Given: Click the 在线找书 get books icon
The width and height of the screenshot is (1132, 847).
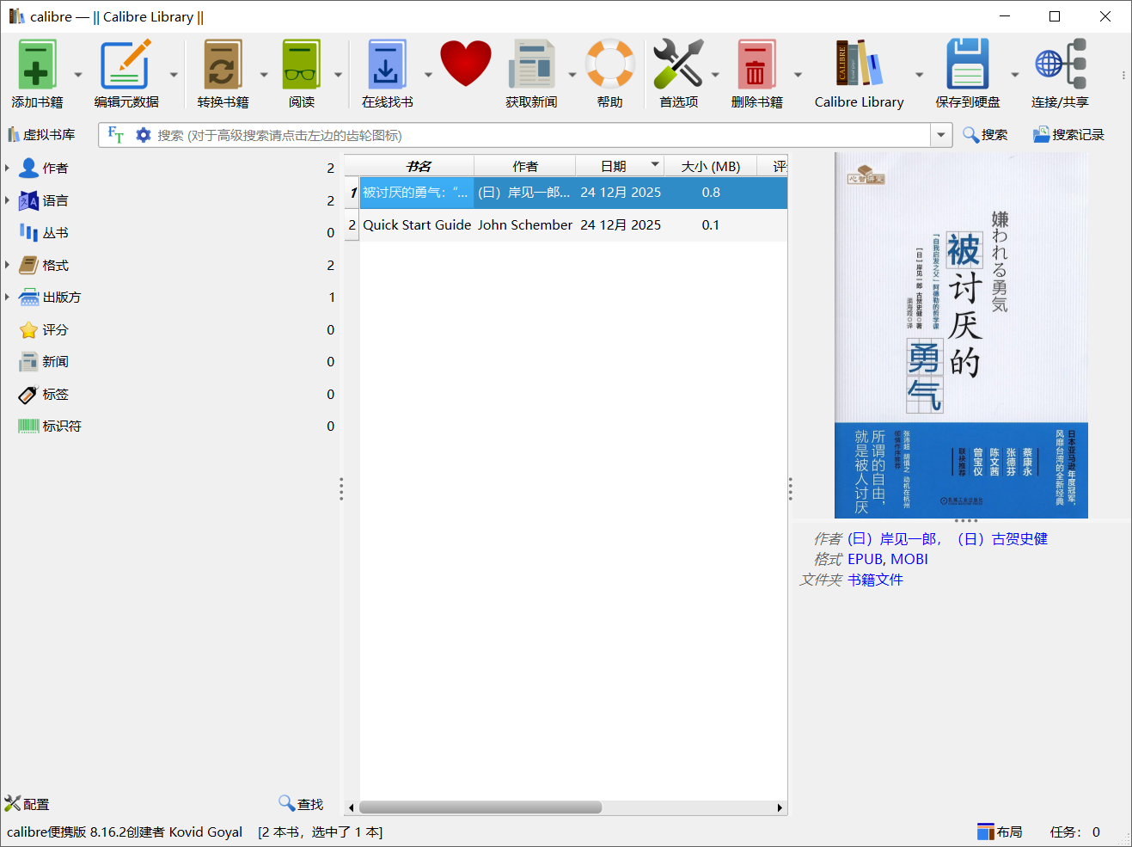Looking at the screenshot, I should coord(387,64).
